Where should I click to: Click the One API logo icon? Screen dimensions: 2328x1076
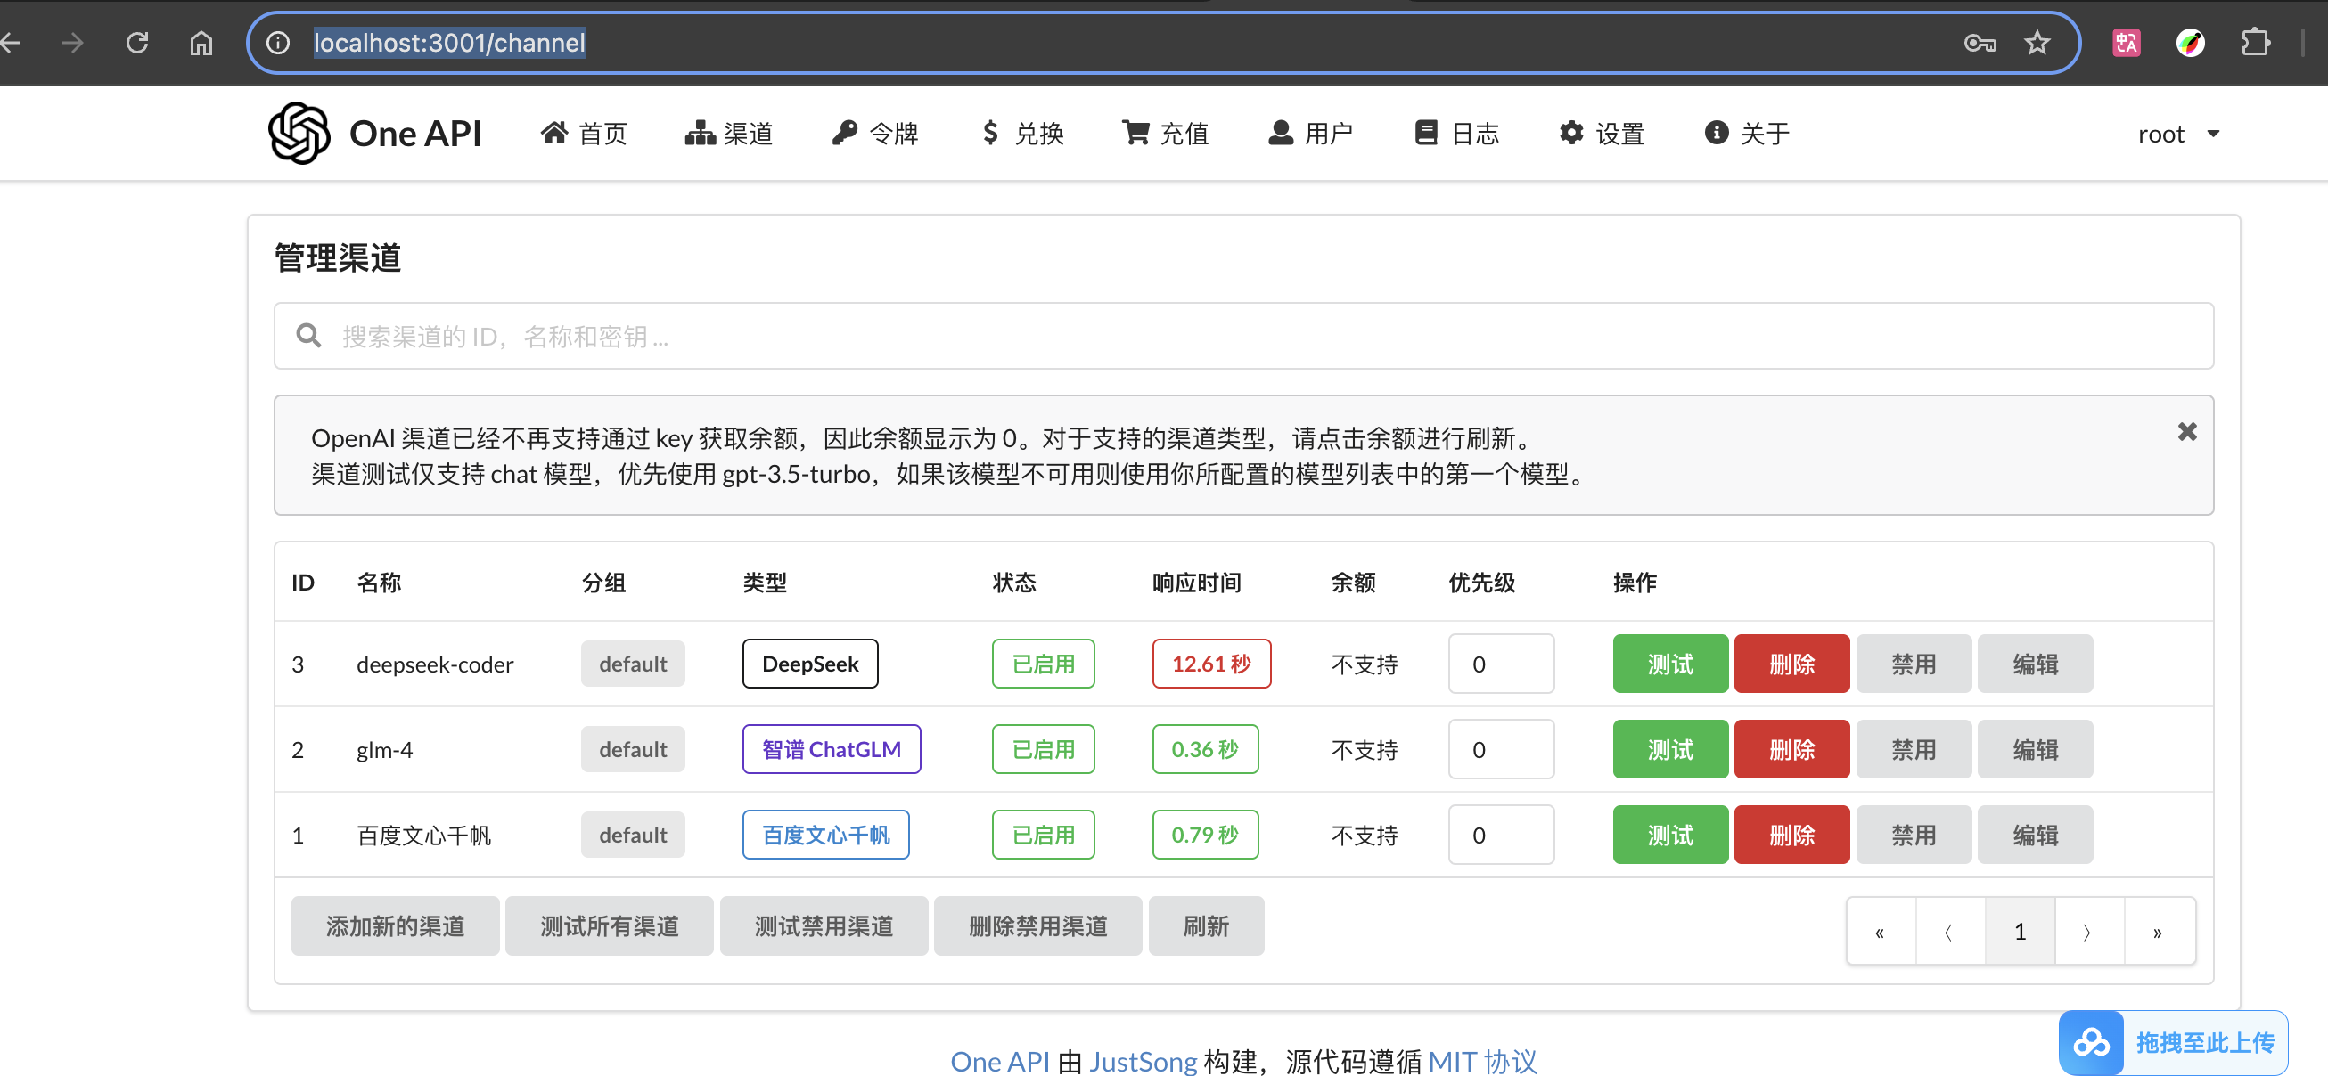(x=299, y=133)
